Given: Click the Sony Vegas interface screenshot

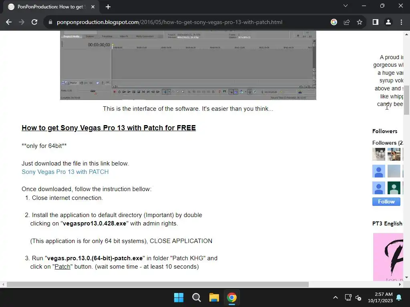Looking at the screenshot, I should (x=188, y=65).
